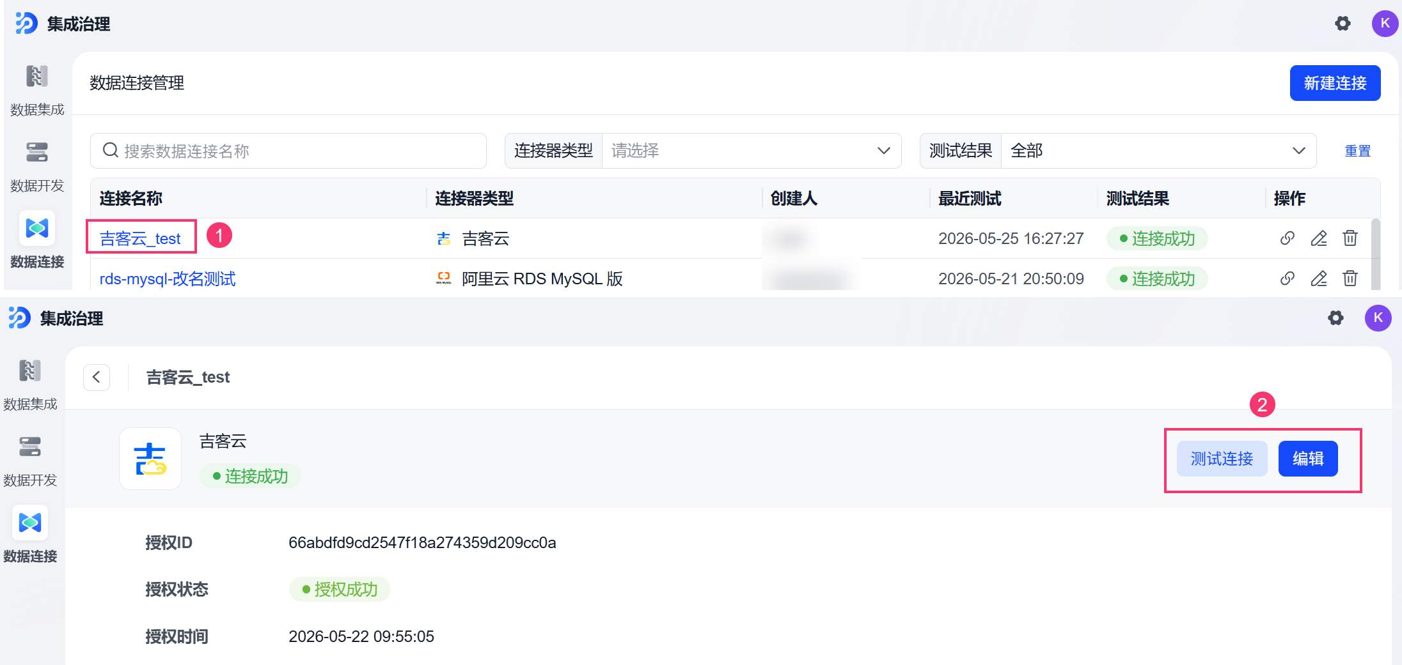Viewport: 1402px width, 665px height.
Task: Click the 连接器类型 column header
Action: point(475,199)
